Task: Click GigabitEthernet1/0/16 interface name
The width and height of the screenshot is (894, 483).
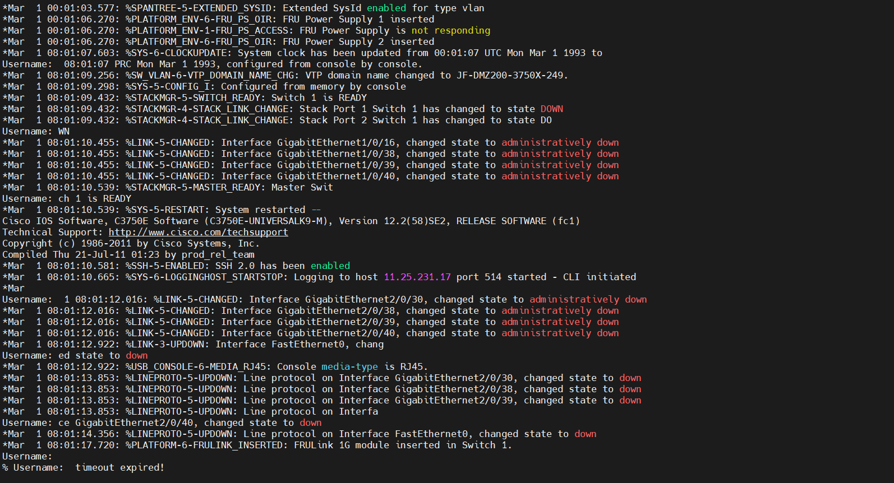Action: (x=335, y=142)
